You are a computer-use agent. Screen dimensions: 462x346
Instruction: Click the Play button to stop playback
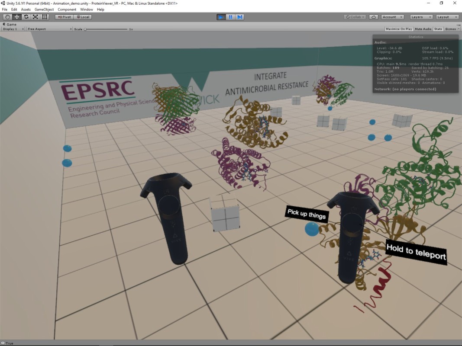(221, 17)
